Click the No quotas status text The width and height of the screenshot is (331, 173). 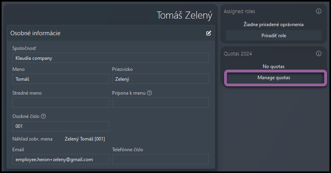273,67
